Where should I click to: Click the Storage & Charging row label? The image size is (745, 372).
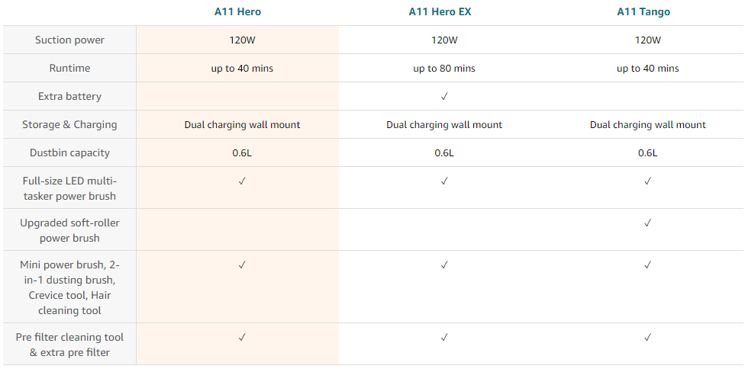tap(69, 124)
